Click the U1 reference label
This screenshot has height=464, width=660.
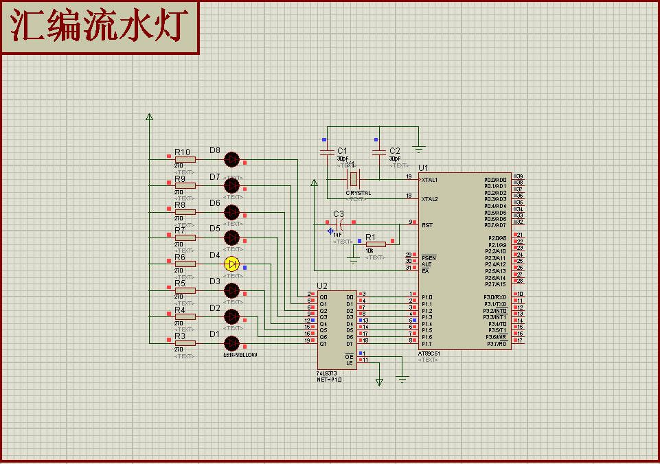tap(424, 168)
